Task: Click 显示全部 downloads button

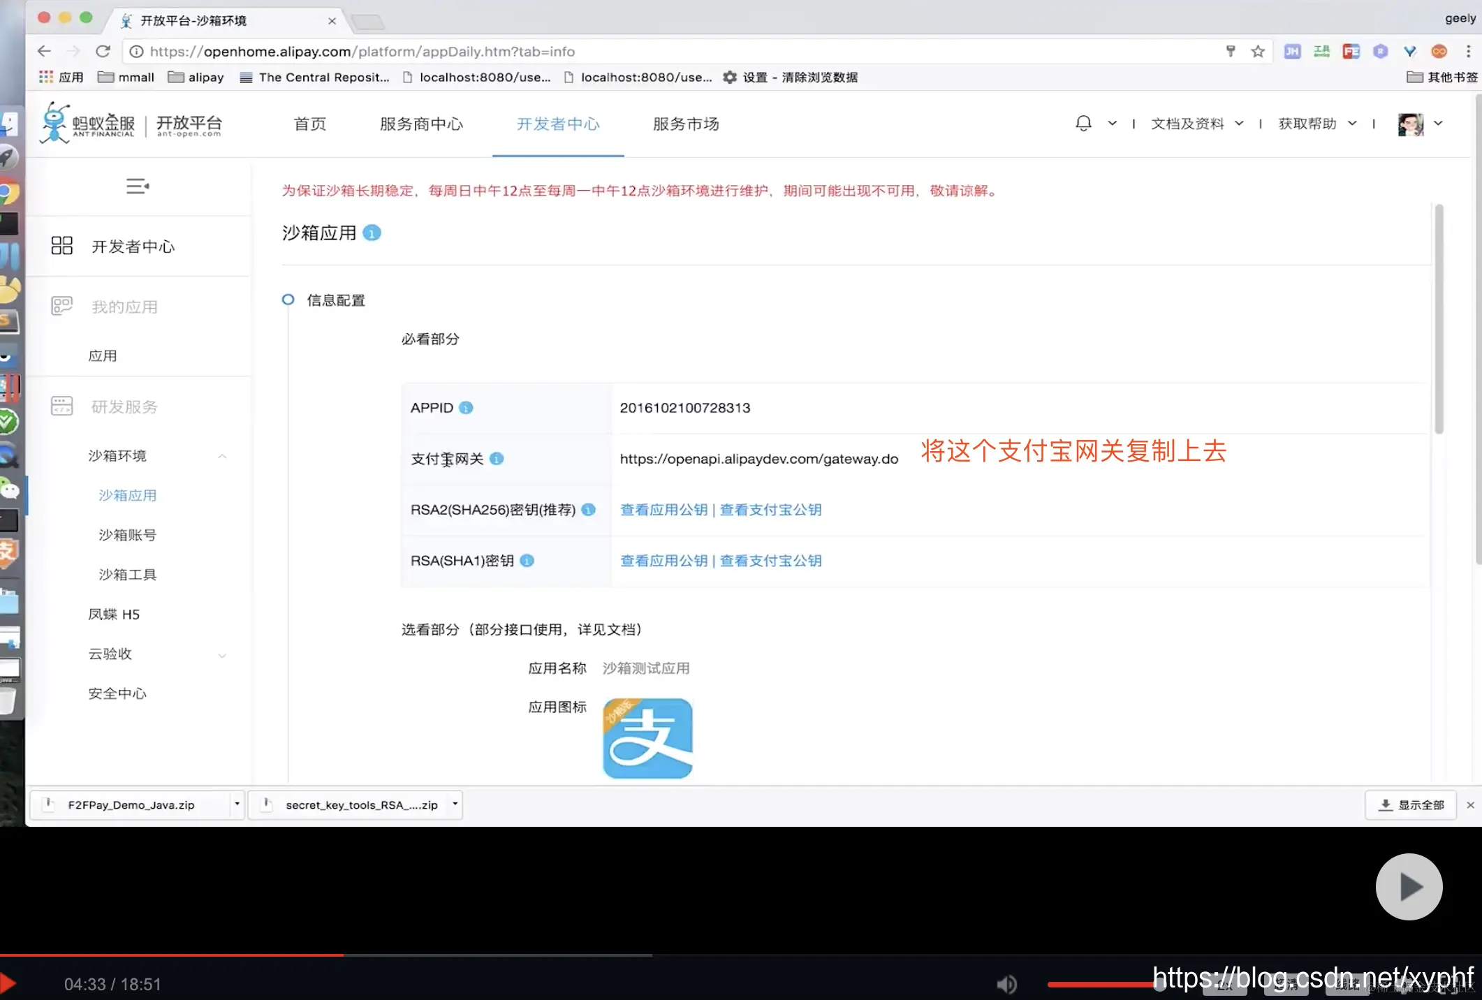Action: point(1411,805)
